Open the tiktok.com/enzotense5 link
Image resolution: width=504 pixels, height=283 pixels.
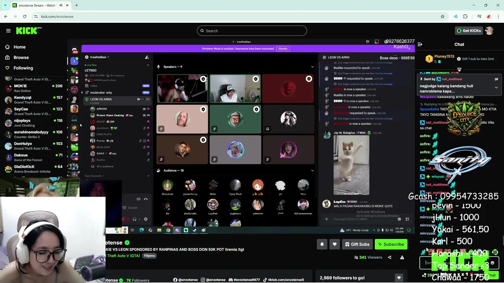(x=283, y=280)
